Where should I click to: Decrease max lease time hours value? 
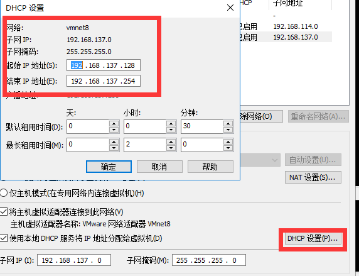171,148
